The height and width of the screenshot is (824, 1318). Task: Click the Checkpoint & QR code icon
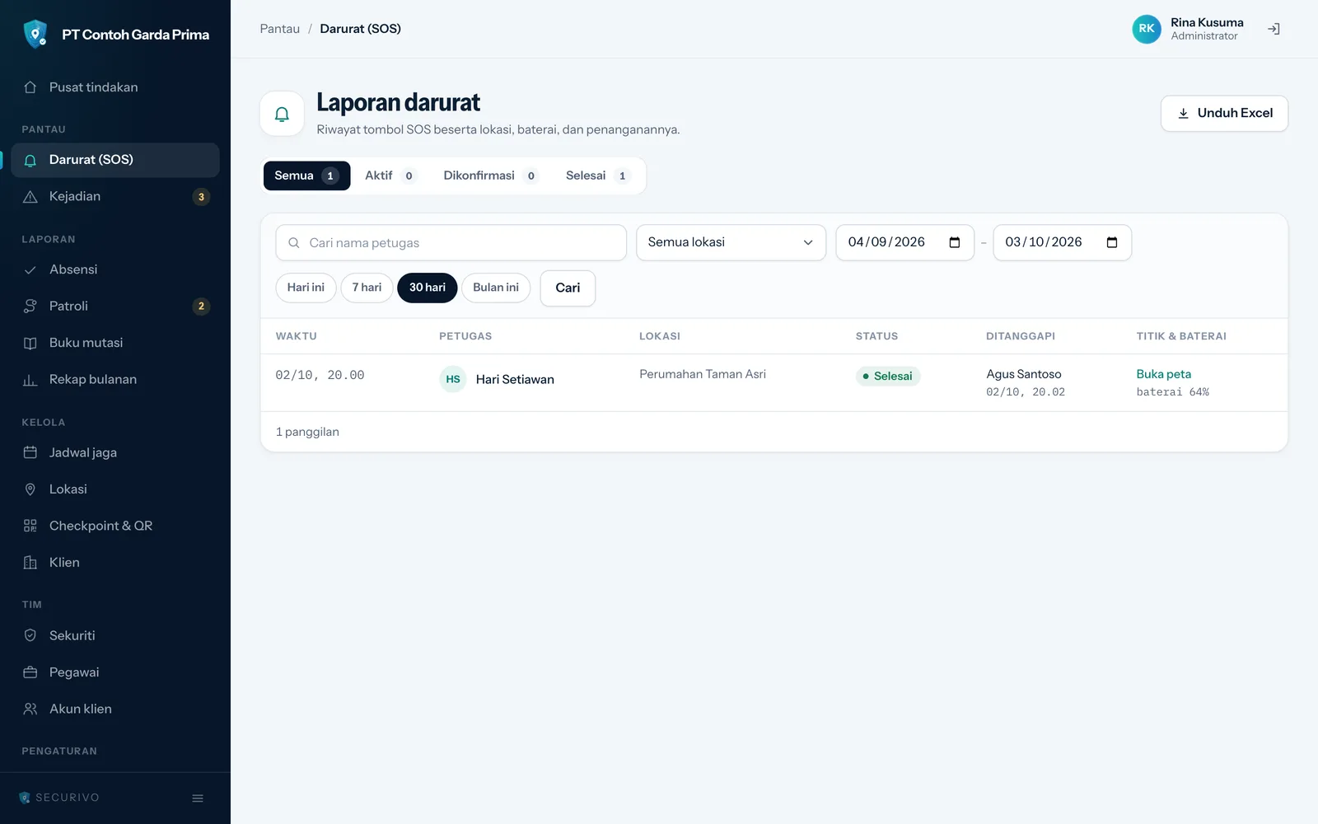pyautogui.click(x=30, y=526)
